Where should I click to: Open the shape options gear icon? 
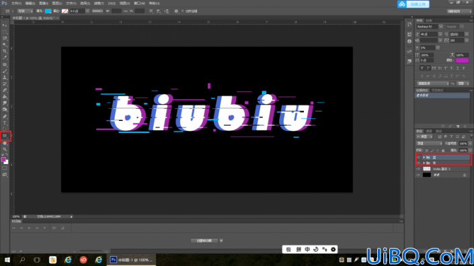176,11
